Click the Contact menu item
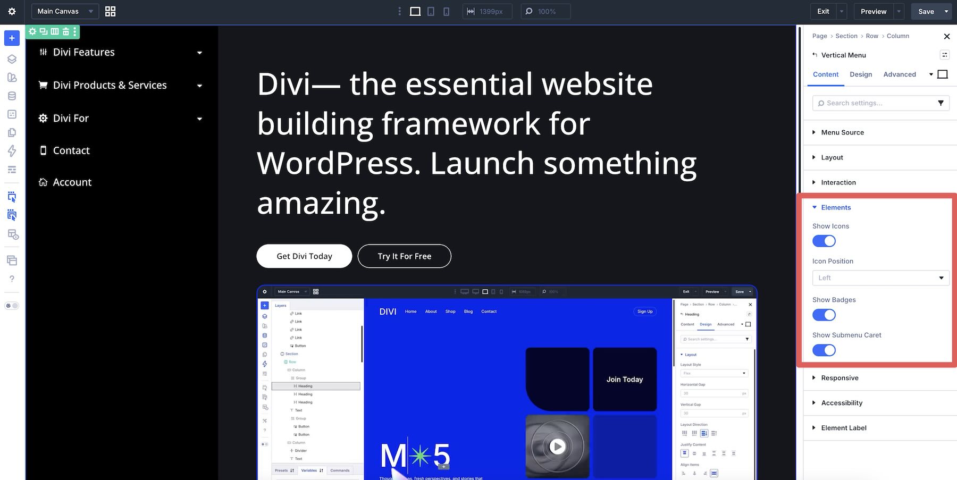This screenshot has width=957, height=480. pos(71,150)
